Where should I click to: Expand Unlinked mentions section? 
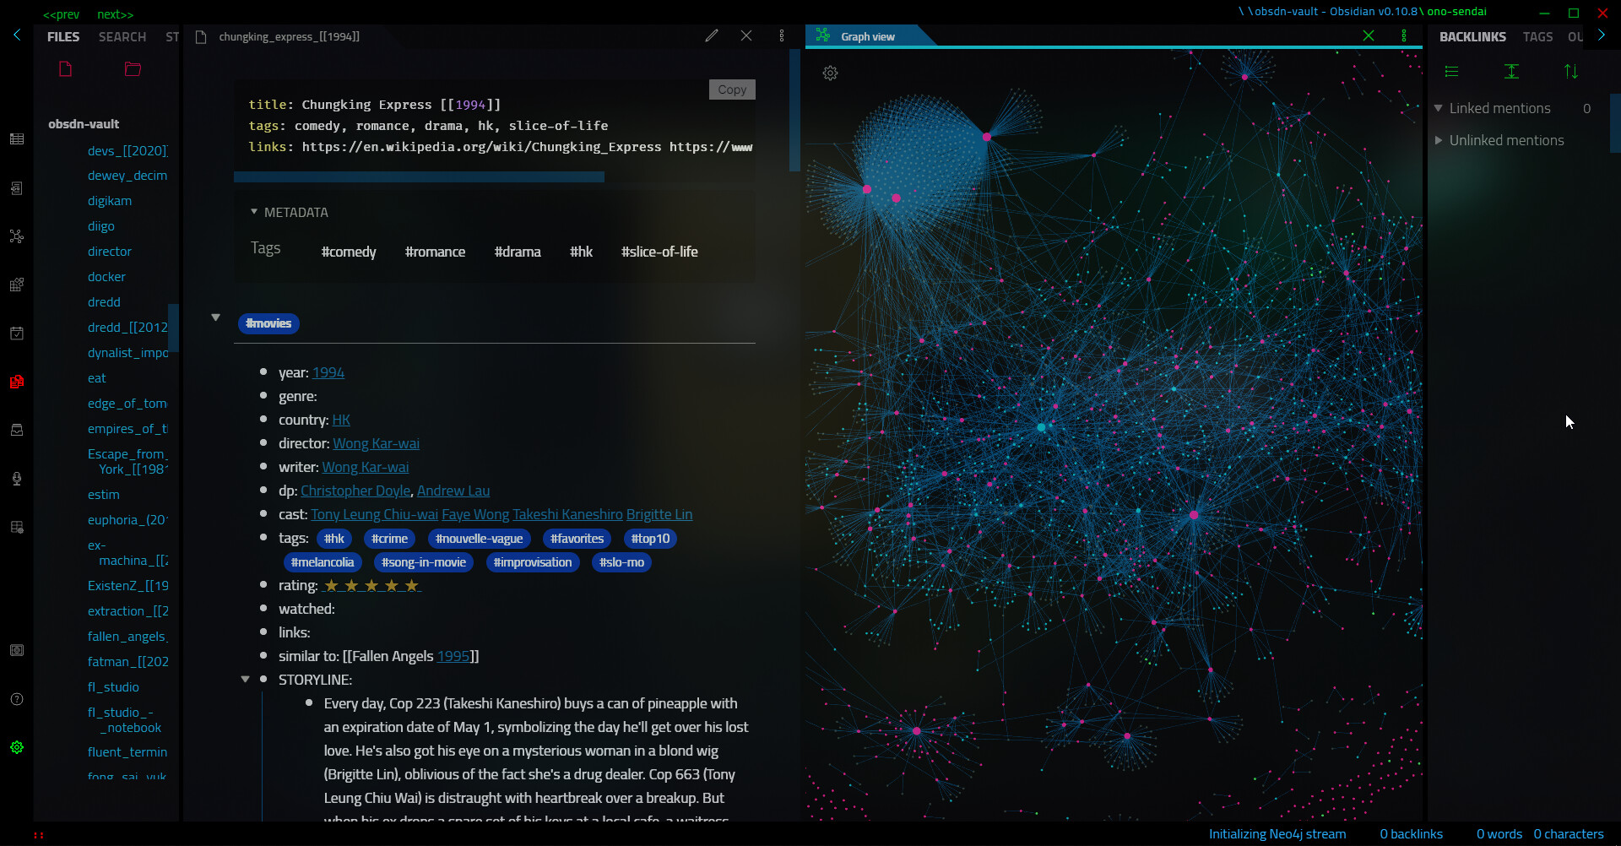pyautogui.click(x=1439, y=140)
